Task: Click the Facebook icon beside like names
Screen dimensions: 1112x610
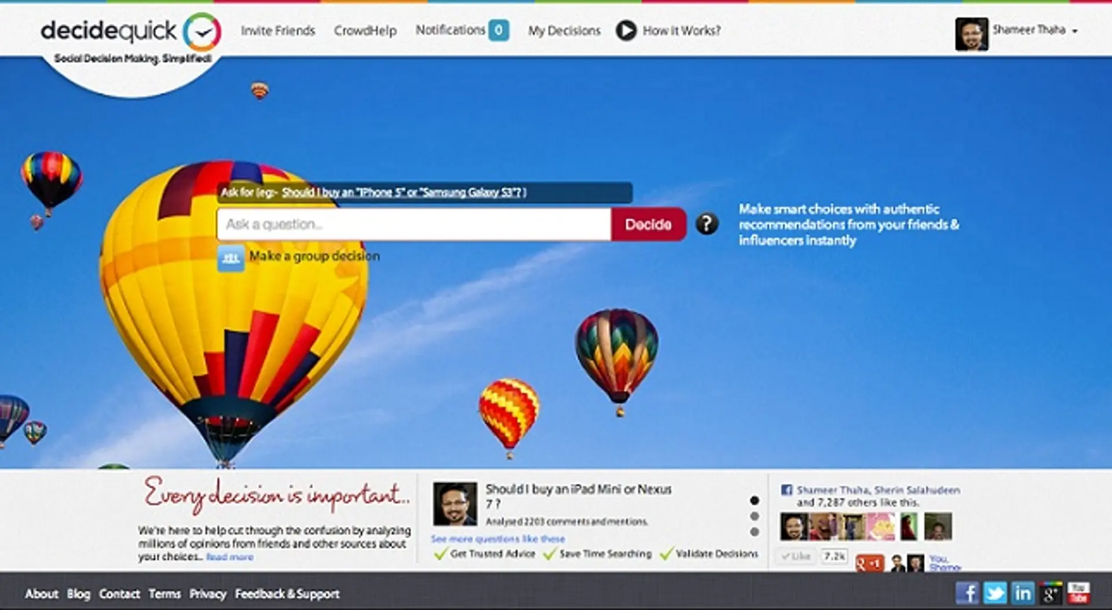Action: (787, 490)
